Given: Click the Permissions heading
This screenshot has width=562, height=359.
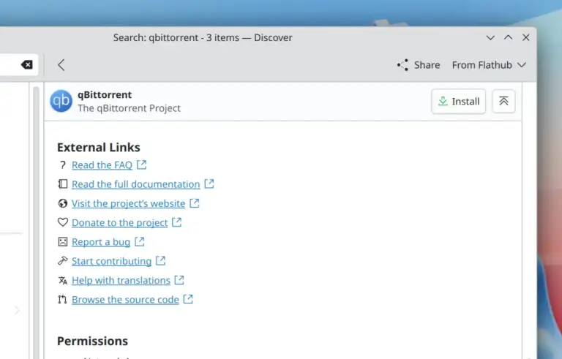Looking at the screenshot, I should pyautogui.click(x=92, y=341).
